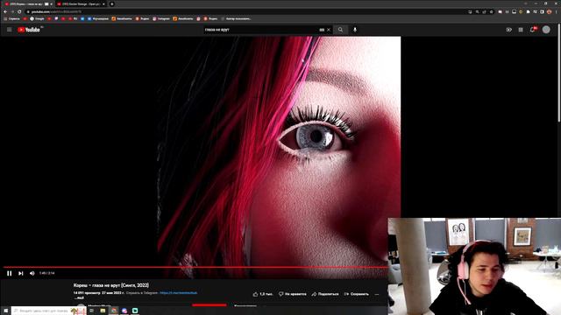Image resolution: width=561 pixels, height=315 pixels.
Task: Skip to the next video
Action: 21,273
